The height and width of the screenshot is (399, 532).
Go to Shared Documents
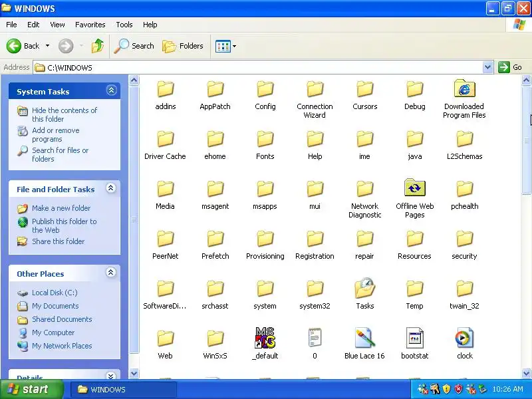point(62,319)
